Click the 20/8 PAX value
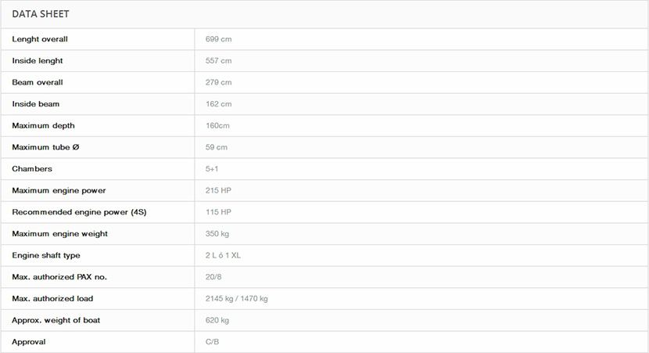 click(x=213, y=277)
